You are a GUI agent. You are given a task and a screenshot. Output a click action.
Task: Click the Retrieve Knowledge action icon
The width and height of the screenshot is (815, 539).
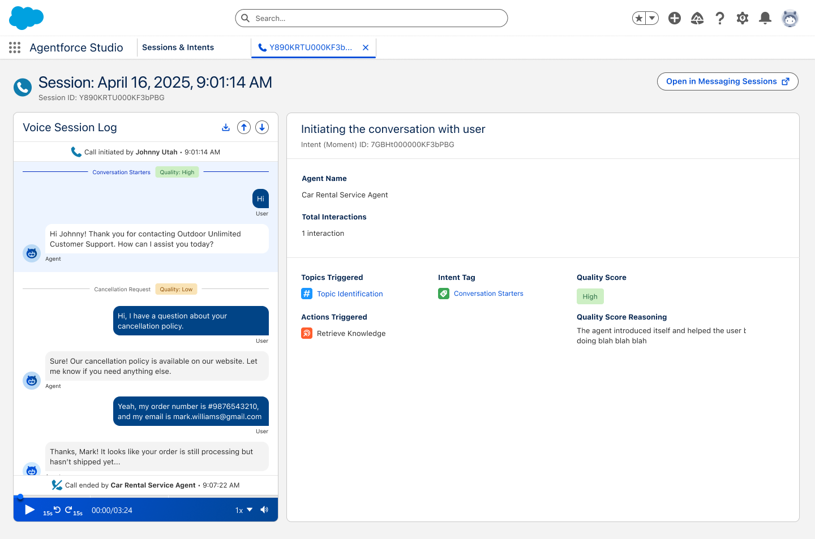[x=307, y=333]
